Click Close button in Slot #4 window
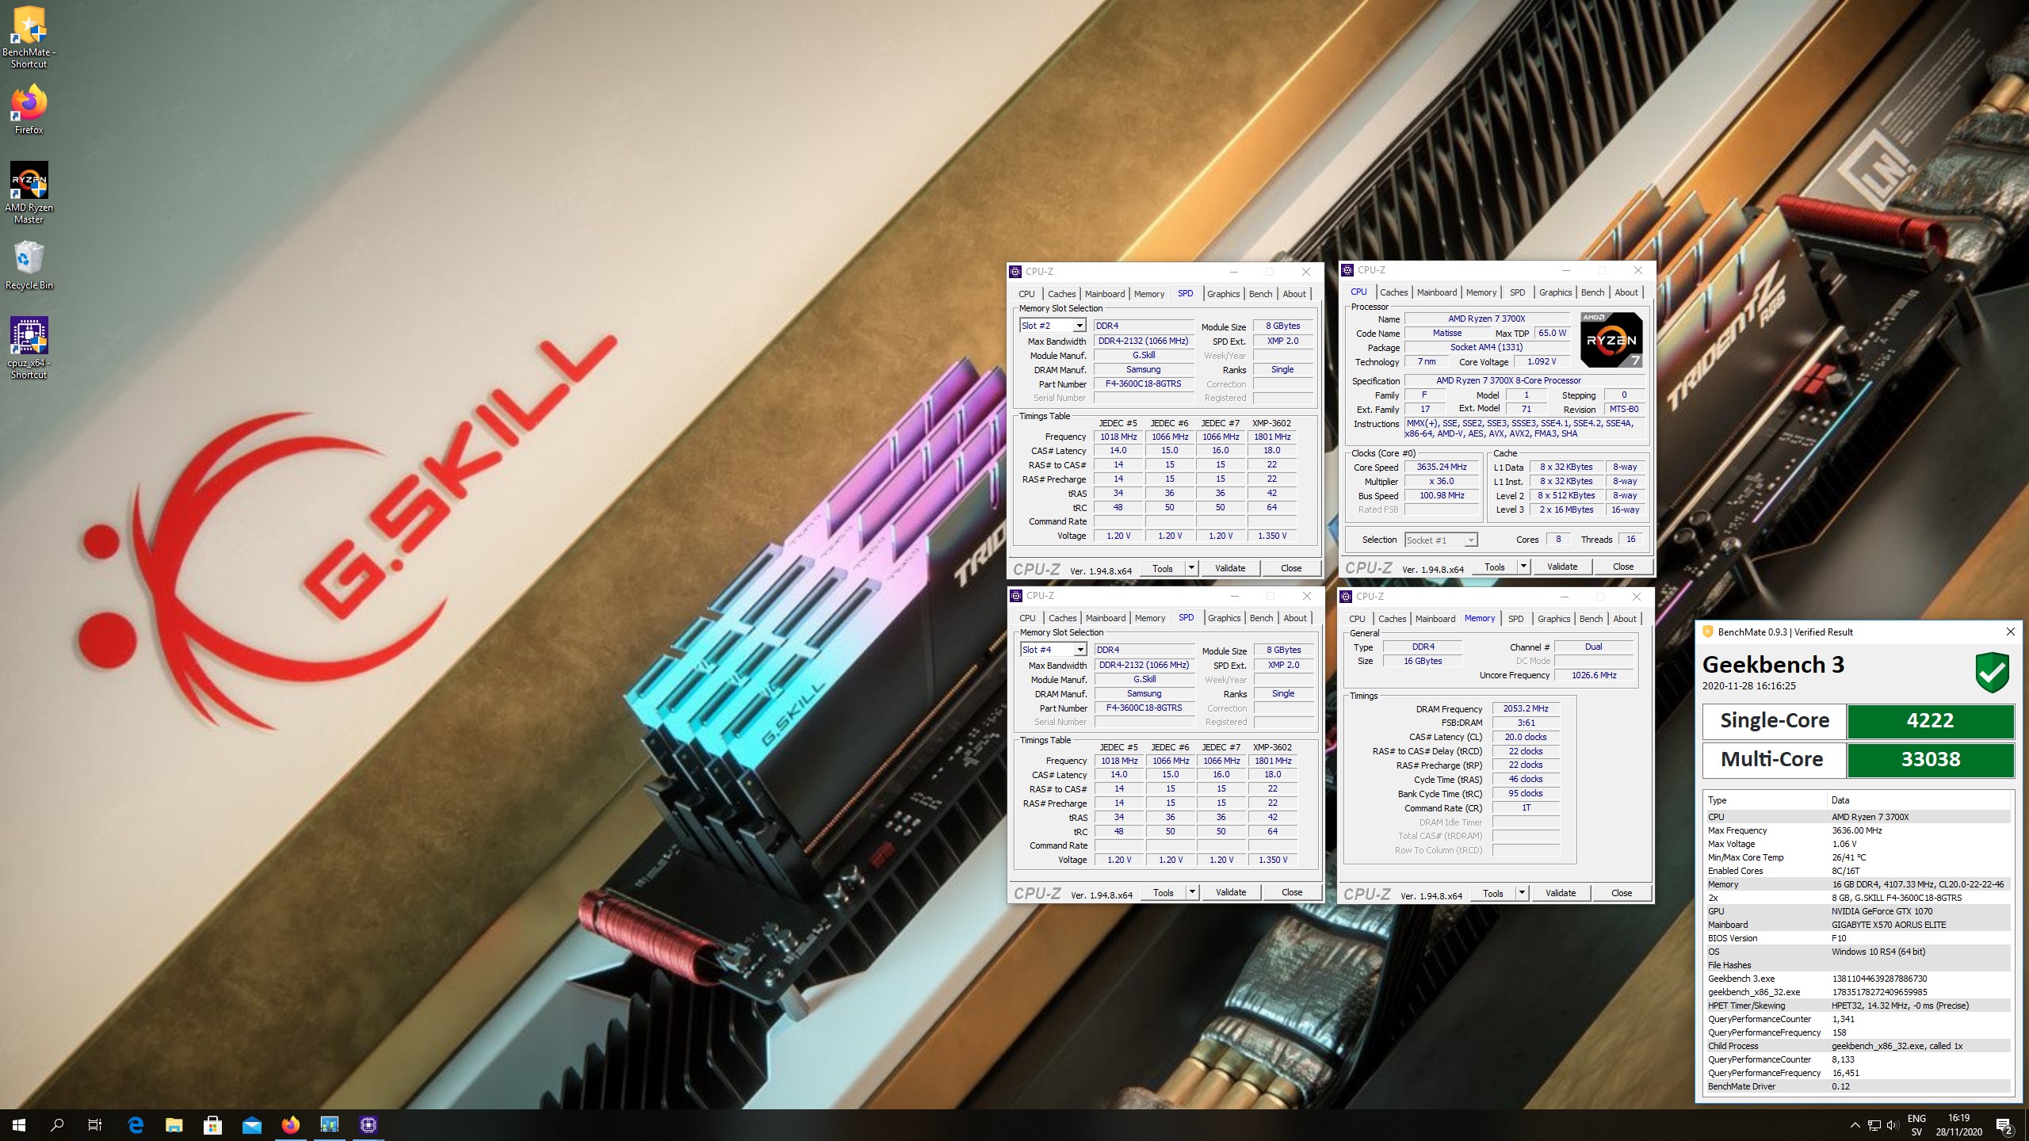Viewport: 2029px width, 1141px height. (x=1292, y=891)
